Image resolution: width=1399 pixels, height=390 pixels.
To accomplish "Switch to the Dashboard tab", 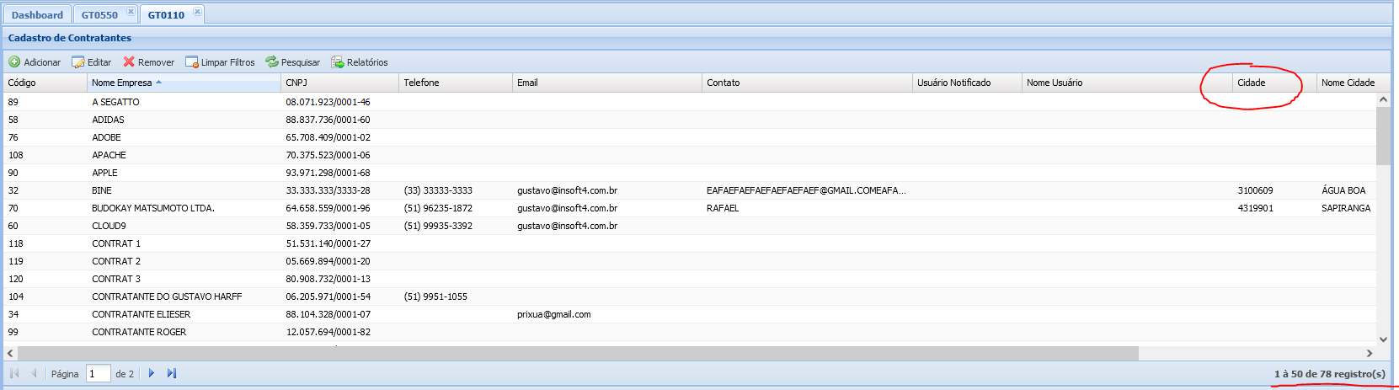I will click(37, 15).
